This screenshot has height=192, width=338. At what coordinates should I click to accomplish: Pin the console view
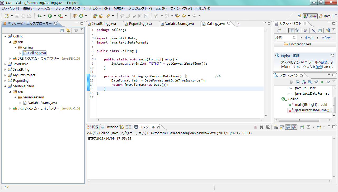coord(302,127)
